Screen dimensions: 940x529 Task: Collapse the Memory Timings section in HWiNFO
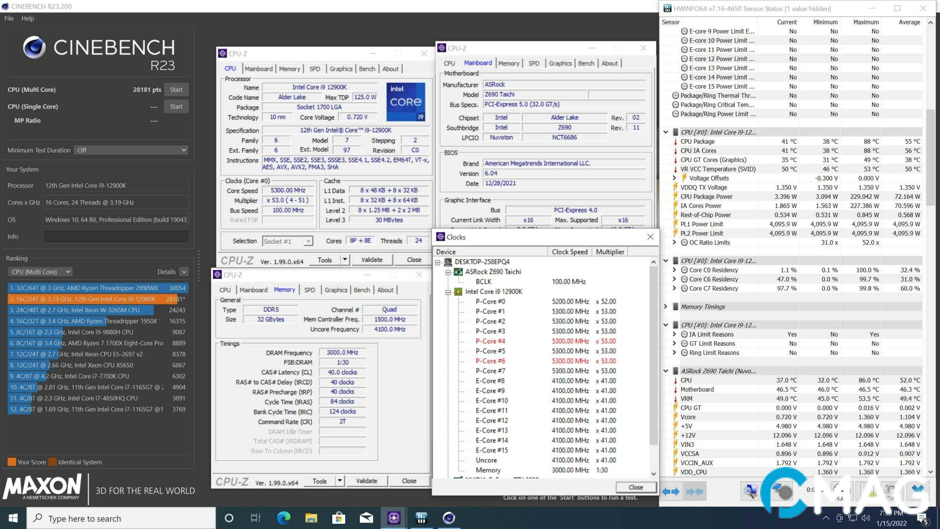666,306
